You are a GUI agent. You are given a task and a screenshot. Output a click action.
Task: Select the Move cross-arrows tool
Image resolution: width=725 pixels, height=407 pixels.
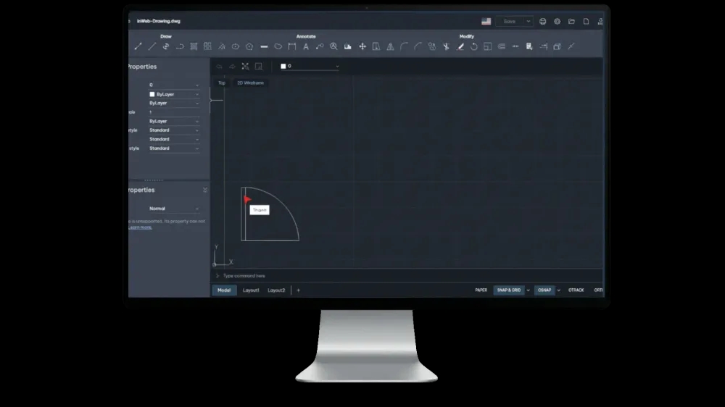tap(362, 46)
